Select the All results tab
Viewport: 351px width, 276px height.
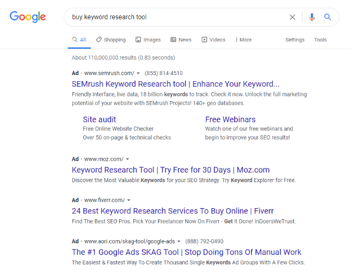tap(79, 40)
